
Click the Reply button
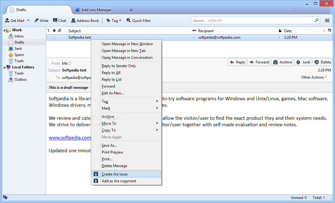coord(237,62)
